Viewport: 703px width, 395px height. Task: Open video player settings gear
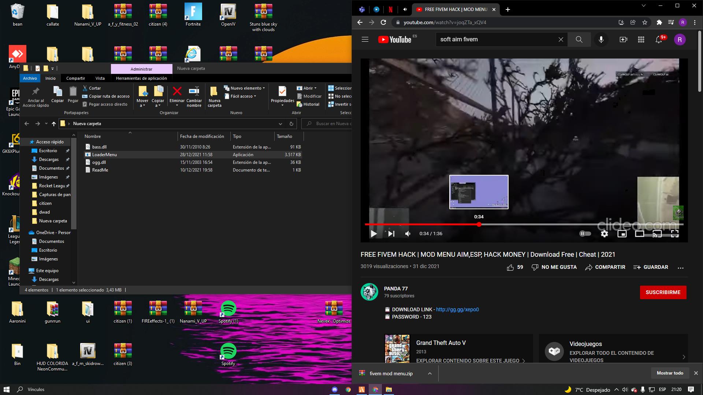(x=605, y=234)
